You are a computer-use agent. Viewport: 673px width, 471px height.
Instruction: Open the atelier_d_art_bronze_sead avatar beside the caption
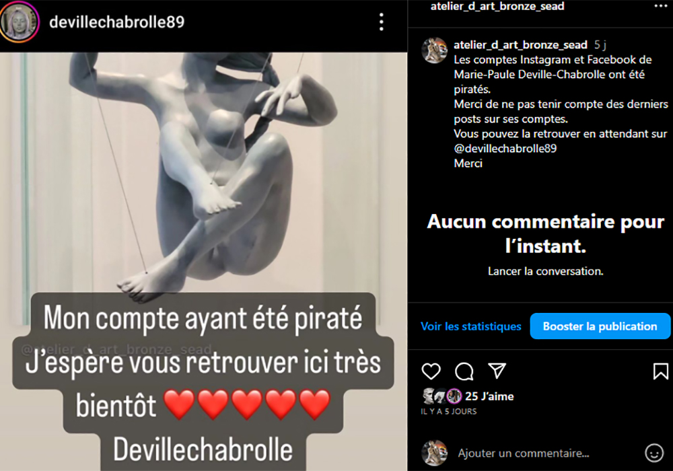click(x=435, y=50)
